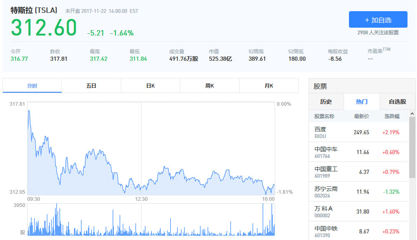Click the 涨跌幅 column header
Screen dimensions: 417x240
392,116
